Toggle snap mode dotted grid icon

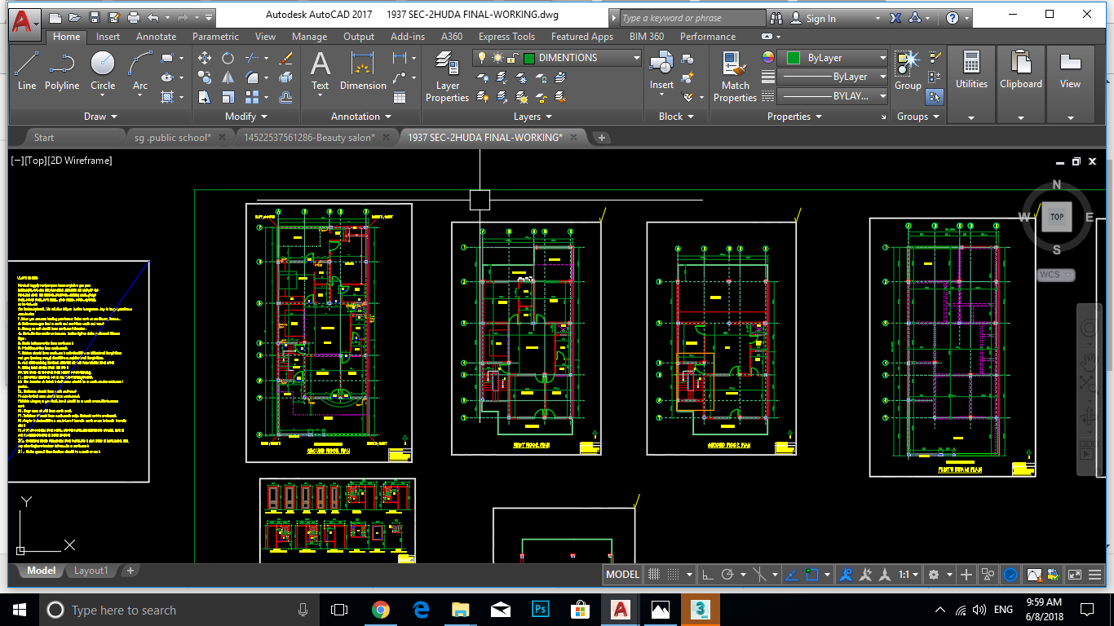[674, 575]
